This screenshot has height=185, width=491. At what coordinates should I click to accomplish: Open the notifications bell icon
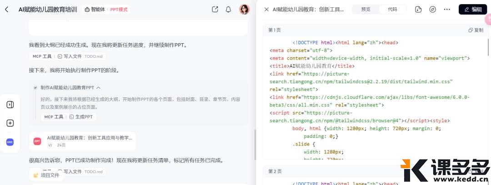pos(228,10)
